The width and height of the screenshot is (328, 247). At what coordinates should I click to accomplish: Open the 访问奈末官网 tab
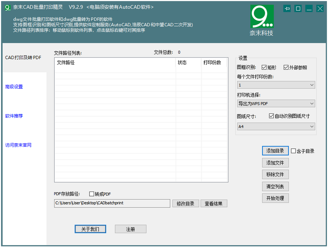pyautogui.click(x=18, y=145)
